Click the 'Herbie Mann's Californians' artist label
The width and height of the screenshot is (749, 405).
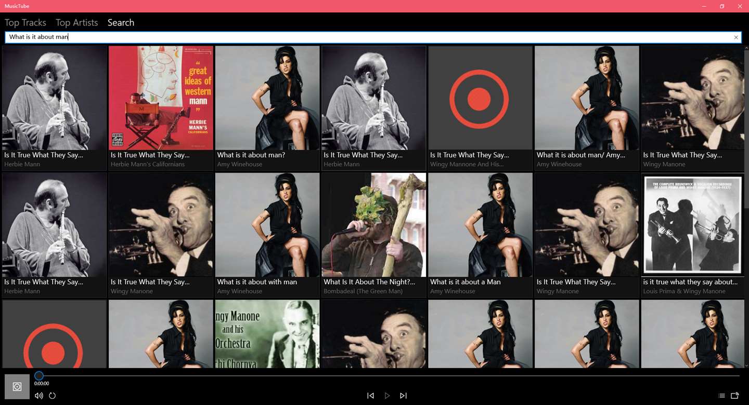(x=148, y=165)
